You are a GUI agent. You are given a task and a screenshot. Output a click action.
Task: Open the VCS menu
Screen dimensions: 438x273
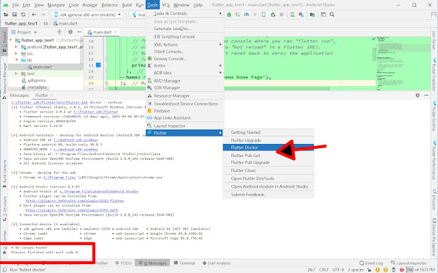pyautogui.click(x=166, y=5)
